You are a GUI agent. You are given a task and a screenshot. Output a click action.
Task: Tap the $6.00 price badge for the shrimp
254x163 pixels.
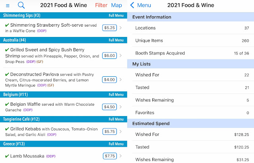click(109, 56)
